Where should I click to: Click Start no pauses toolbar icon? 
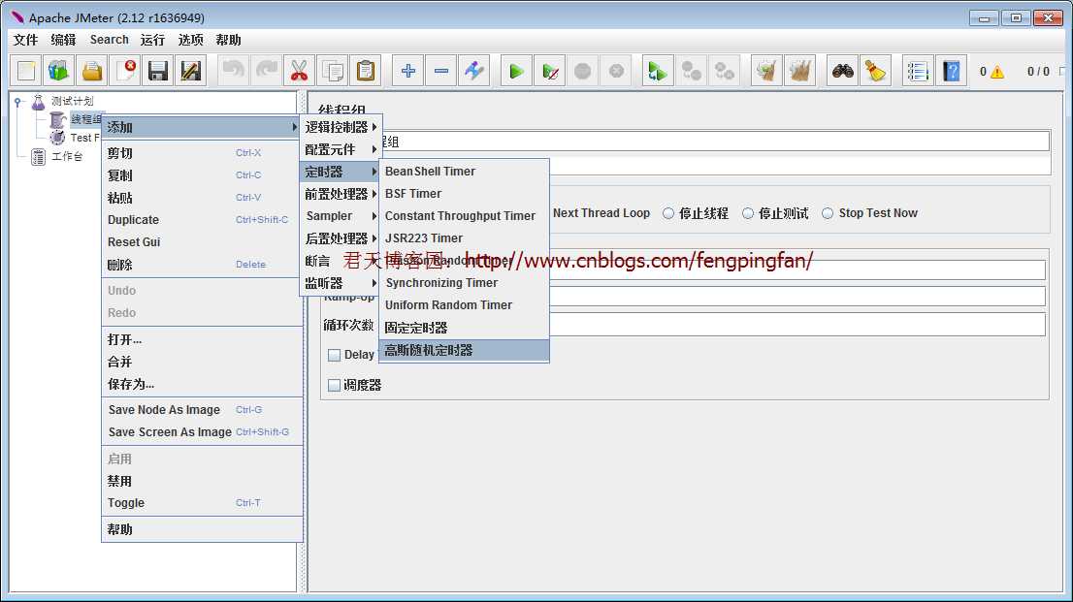point(549,71)
